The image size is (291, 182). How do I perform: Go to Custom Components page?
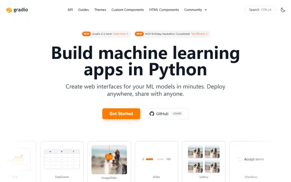pos(128,10)
